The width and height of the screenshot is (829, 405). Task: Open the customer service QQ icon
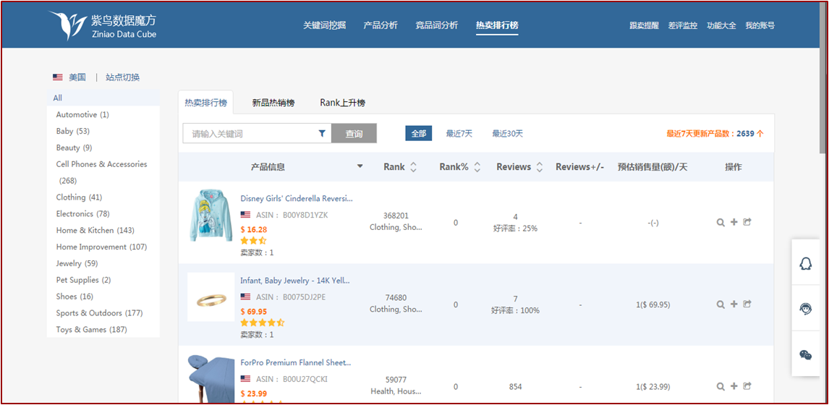[x=805, y=264]
